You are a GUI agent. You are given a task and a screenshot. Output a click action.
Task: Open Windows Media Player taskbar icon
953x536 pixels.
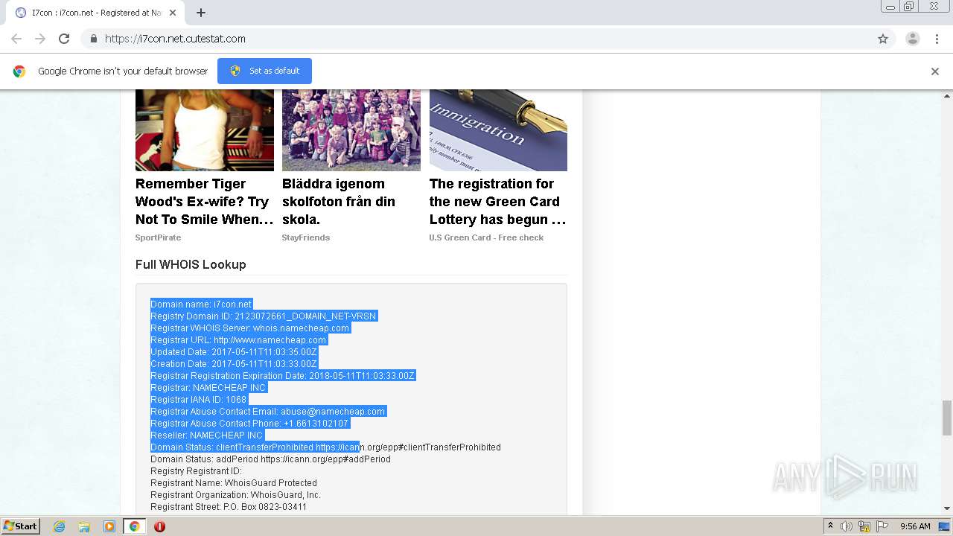tap(109, 526)
